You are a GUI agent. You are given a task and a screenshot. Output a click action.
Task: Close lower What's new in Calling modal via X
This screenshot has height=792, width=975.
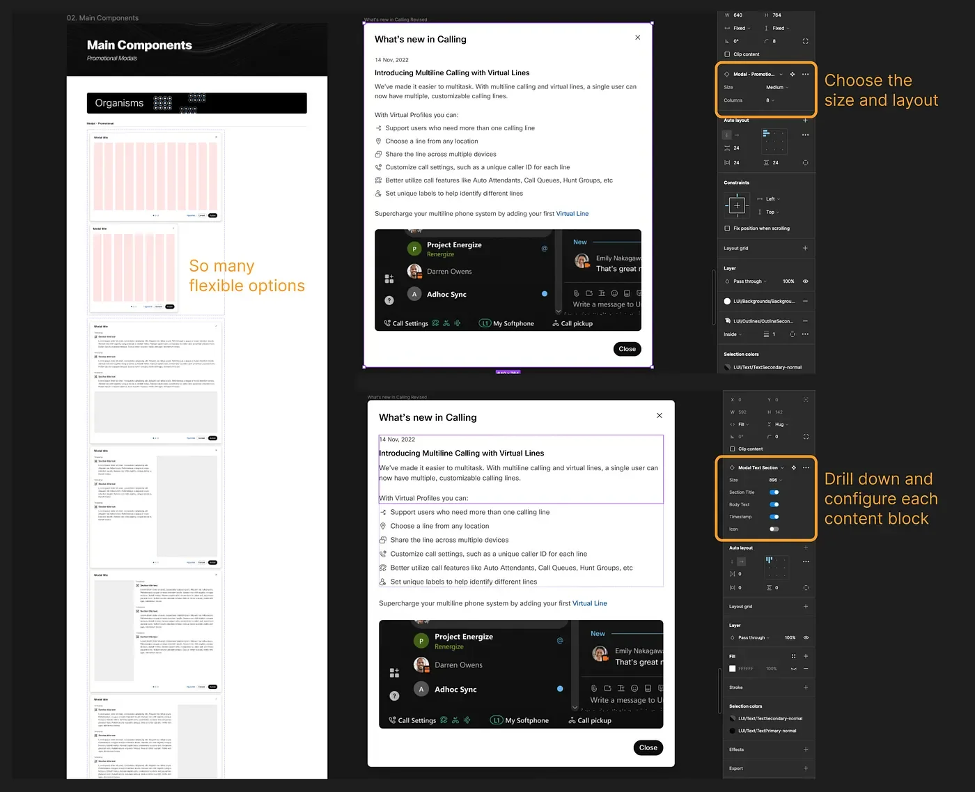(x=660, y=416)
